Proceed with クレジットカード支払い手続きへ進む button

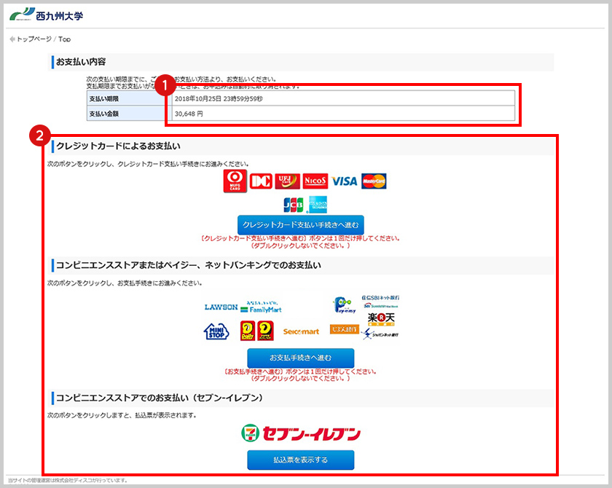(x=300, y=225)
